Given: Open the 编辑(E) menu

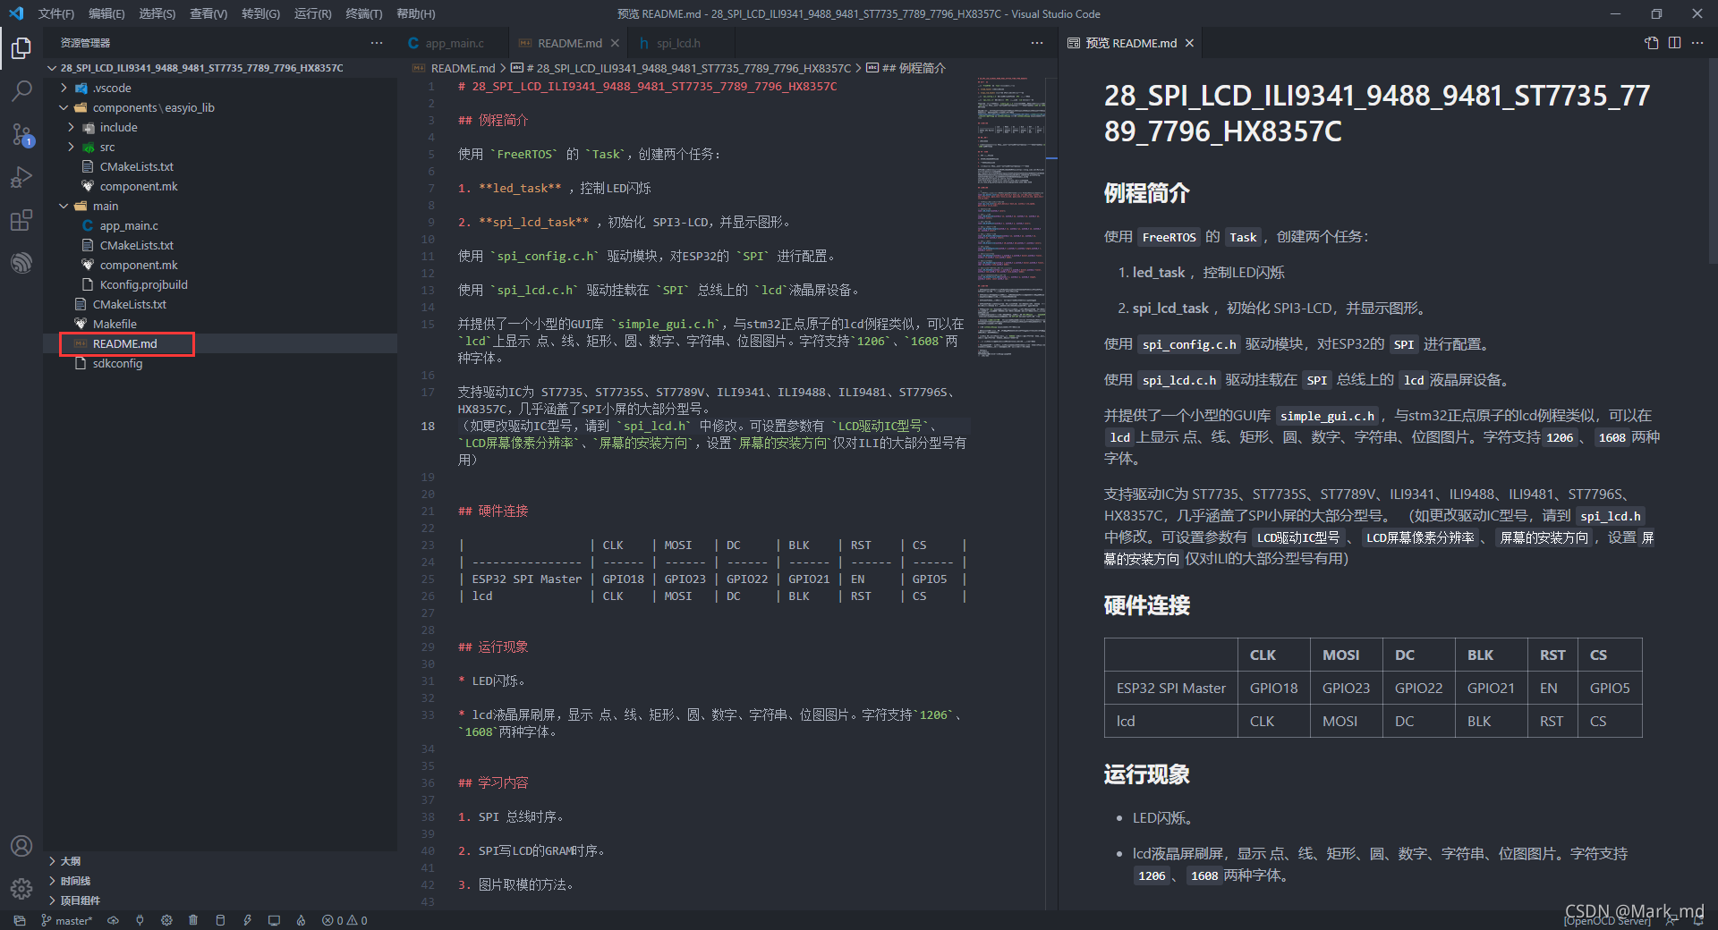Looking at the screenshot, I should pyautogui.click(x=106, y=13).
